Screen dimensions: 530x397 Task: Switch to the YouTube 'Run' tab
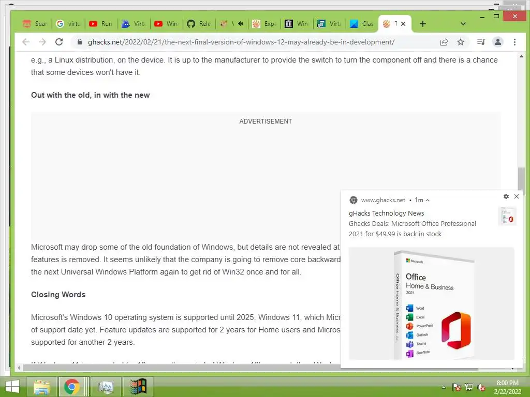(101, 24)
